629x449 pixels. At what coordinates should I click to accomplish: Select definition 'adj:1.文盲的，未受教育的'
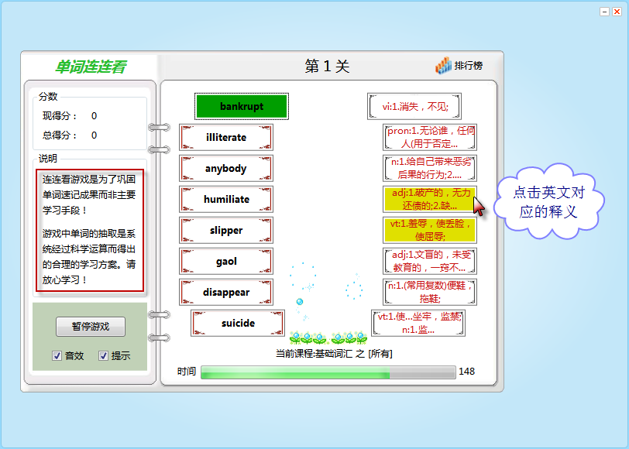[x=430, y=261]
